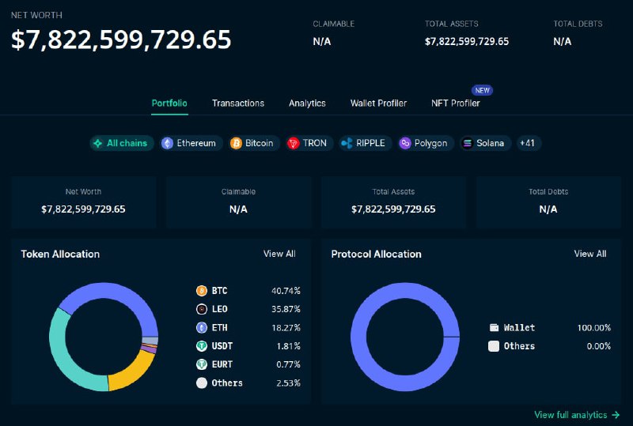Click the BTC token icon in legend
This screenshot has height=426, width=633.
coord(202,291)
